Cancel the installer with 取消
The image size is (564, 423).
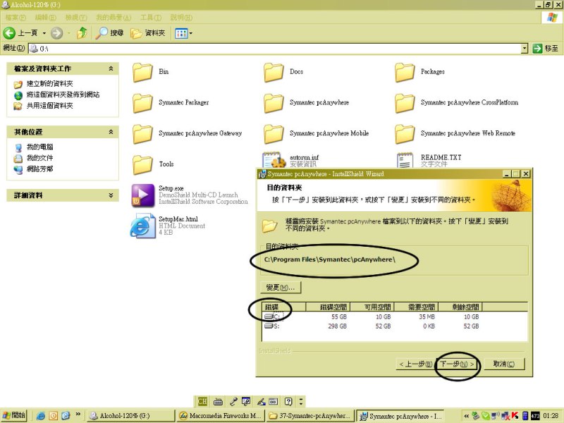[x=503, y=364]
